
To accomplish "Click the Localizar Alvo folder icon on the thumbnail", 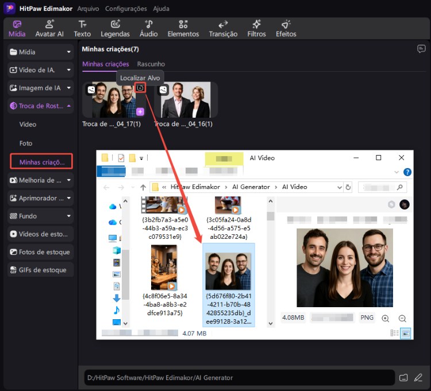I will click(x=140, y=88).
